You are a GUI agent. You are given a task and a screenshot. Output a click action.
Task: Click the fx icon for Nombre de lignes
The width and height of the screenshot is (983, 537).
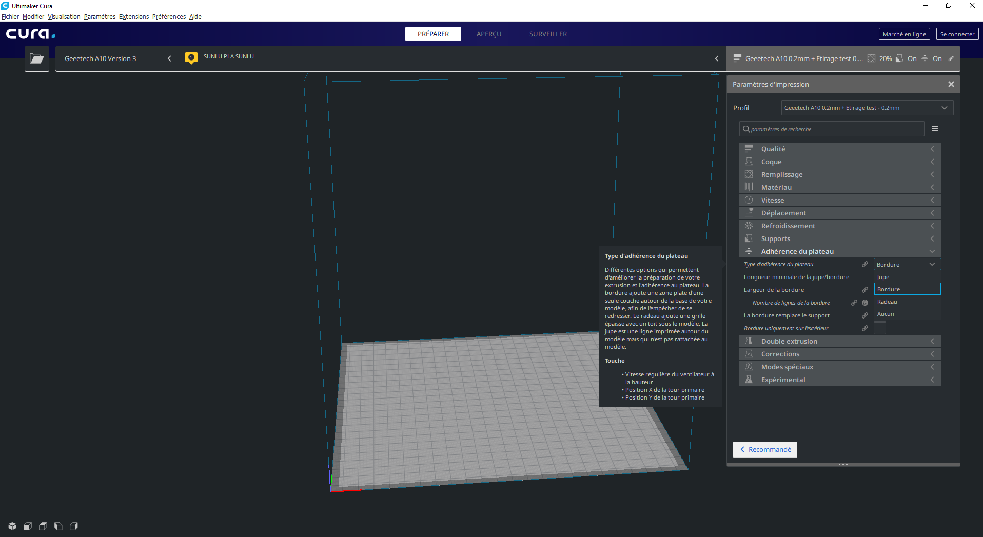click(x=865, y=303)
